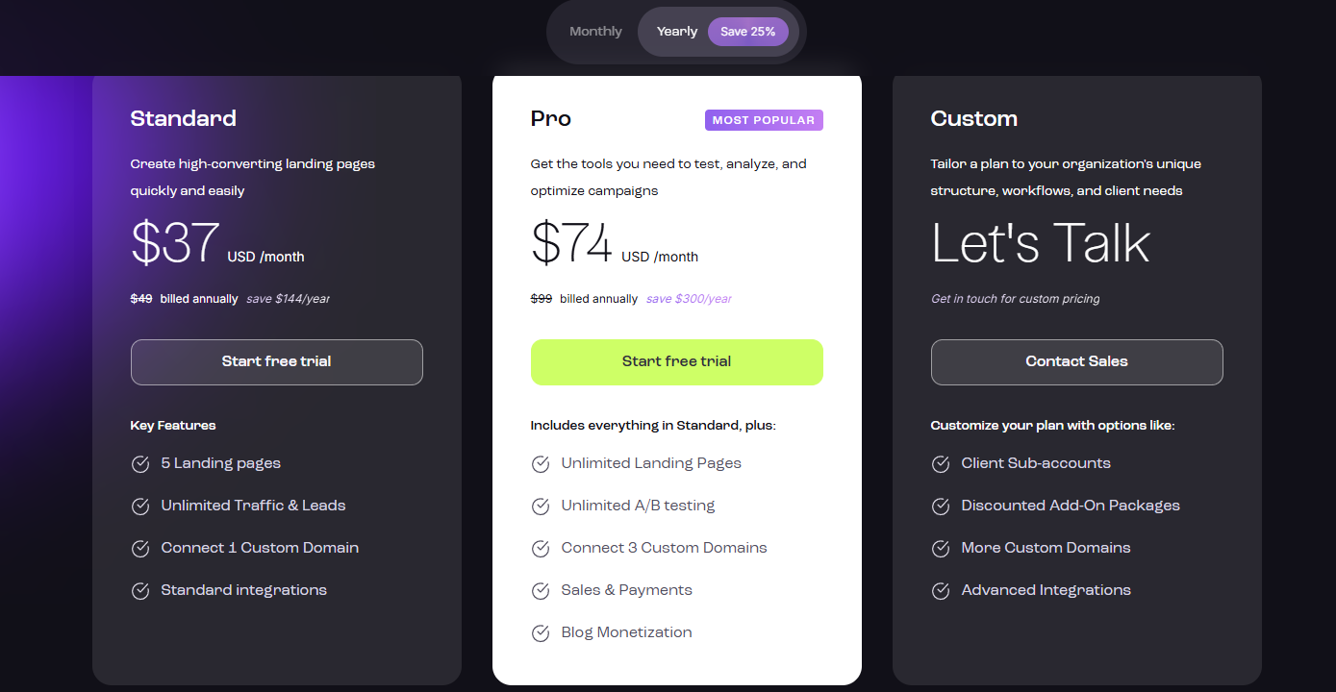This screenshot has width=1336, height=692.
Task: Click check icon next to Advanced Integrations
Action: (941, 591)
